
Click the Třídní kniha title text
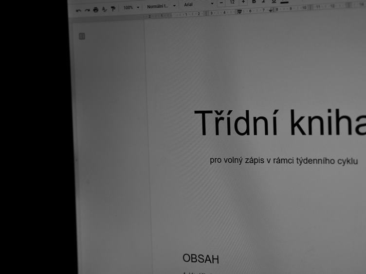pyautogui.click(x=280, y=123)
